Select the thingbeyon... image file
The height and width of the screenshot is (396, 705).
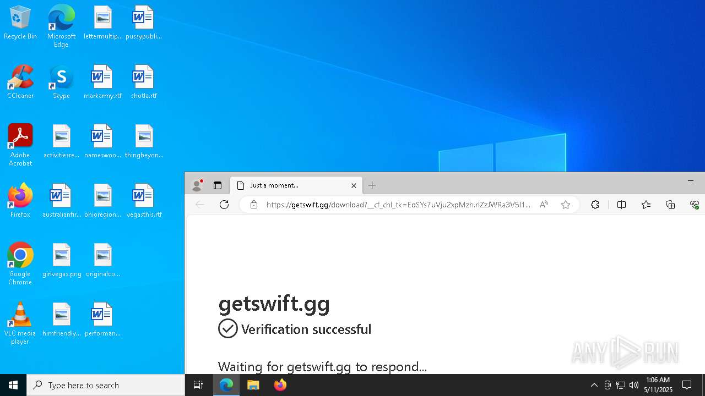coord(144,142)
